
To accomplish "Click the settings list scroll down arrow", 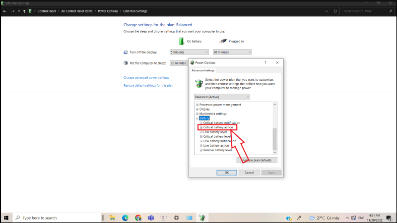I will coord(275,153).
